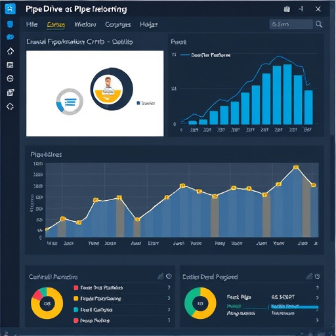Open the last menu item 'Horjer'
Image resolution: width=336 pixels, height=336 pixels.
click(148, 24)
